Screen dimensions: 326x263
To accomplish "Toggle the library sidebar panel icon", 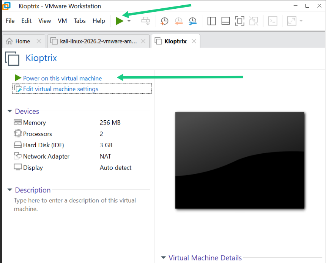I will (x=211, y=21).
